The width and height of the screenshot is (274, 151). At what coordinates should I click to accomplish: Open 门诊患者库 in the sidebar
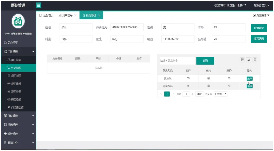[18, 107]
